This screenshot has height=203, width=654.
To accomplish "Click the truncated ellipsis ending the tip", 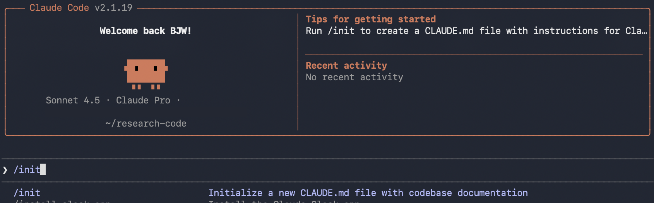I will 644,31.
